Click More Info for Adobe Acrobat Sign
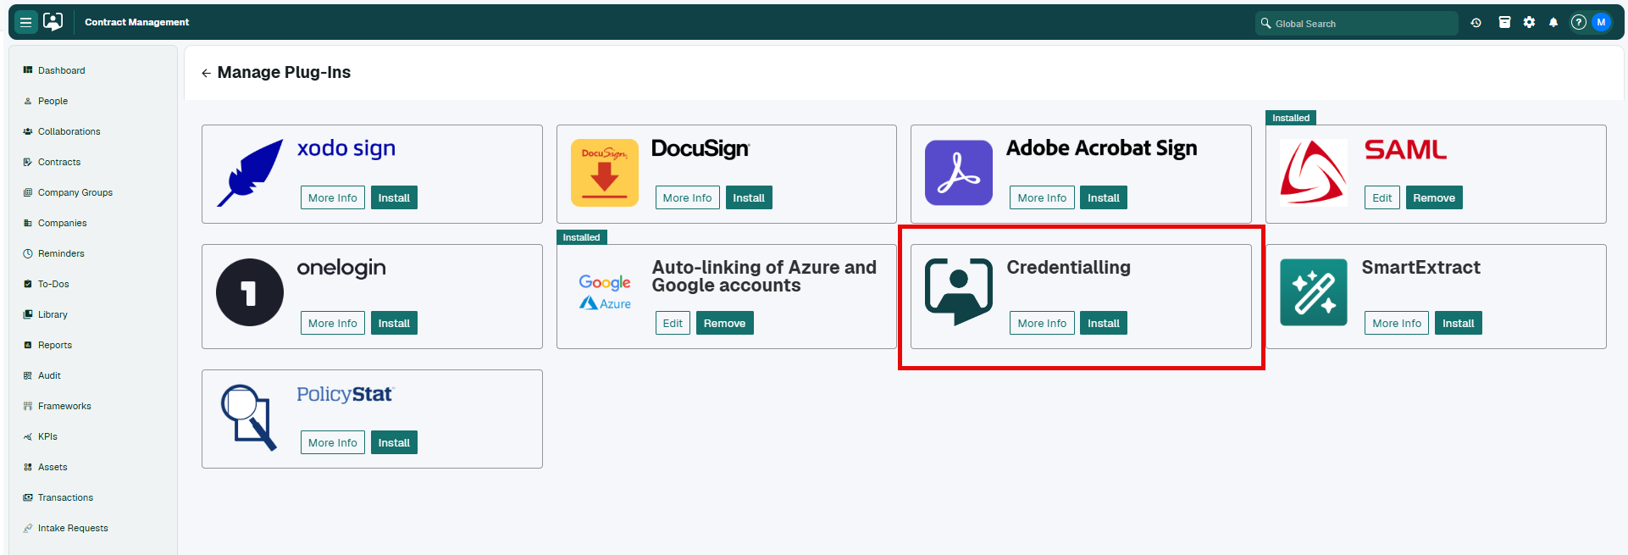1628x555 pixels. pos(1042,197)
